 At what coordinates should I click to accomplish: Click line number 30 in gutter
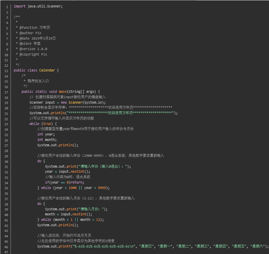click(x=6, y=162)
